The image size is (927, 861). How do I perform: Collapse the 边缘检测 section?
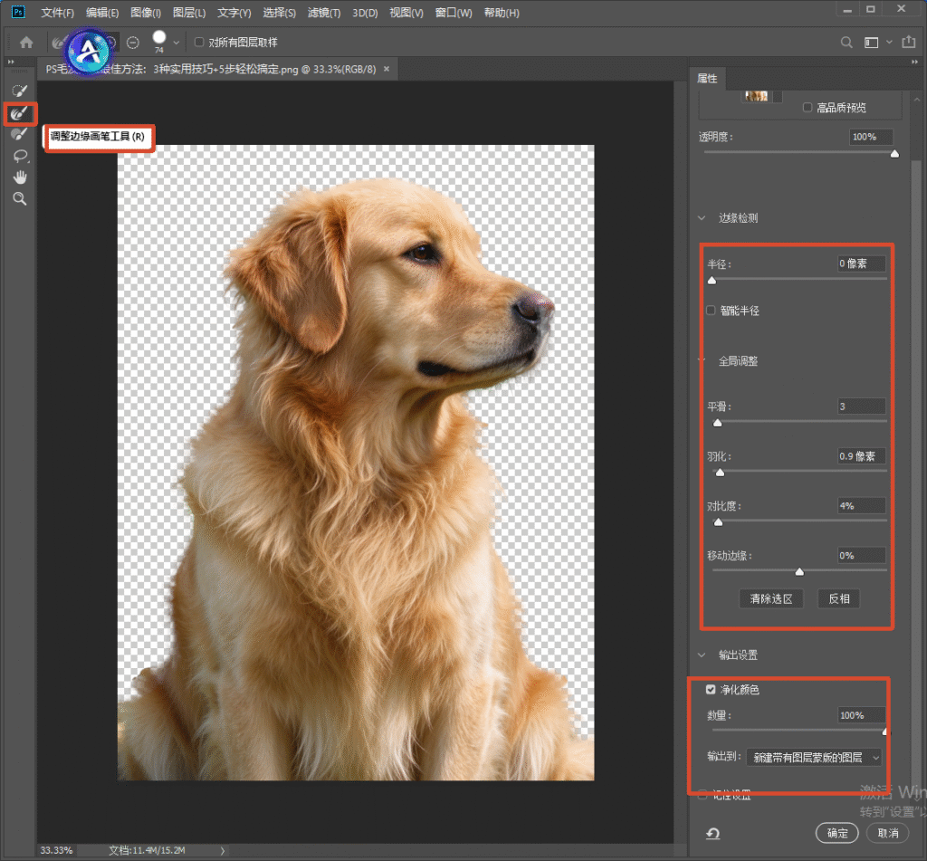click(x=702, y=217)
